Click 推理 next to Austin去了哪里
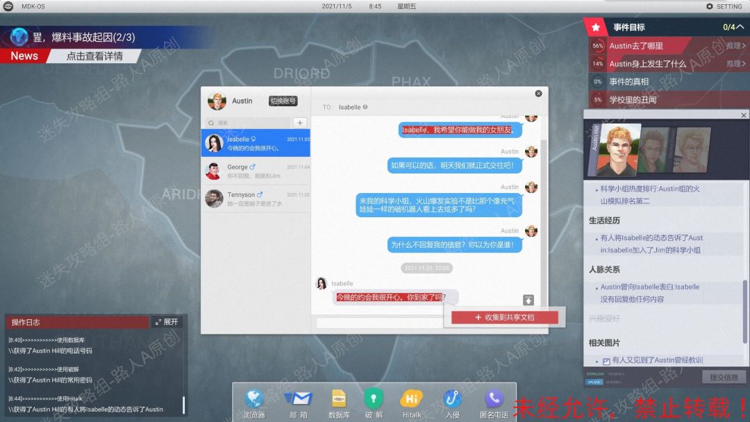 (x=735, y=45)
